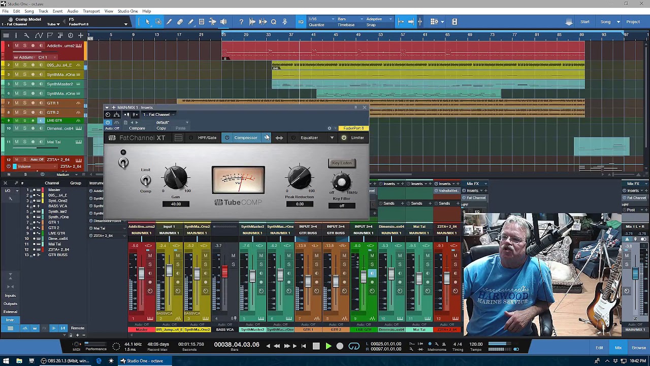The width and height of the screenshot is (650, 366).
Task: Start playback with the green Play button
Action: (x=328, y=346)
